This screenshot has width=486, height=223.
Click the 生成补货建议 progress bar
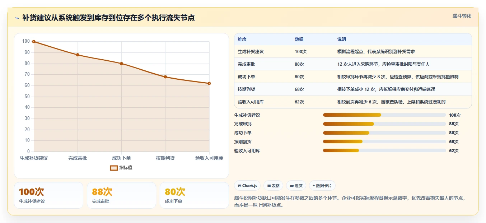coord(384,115)
